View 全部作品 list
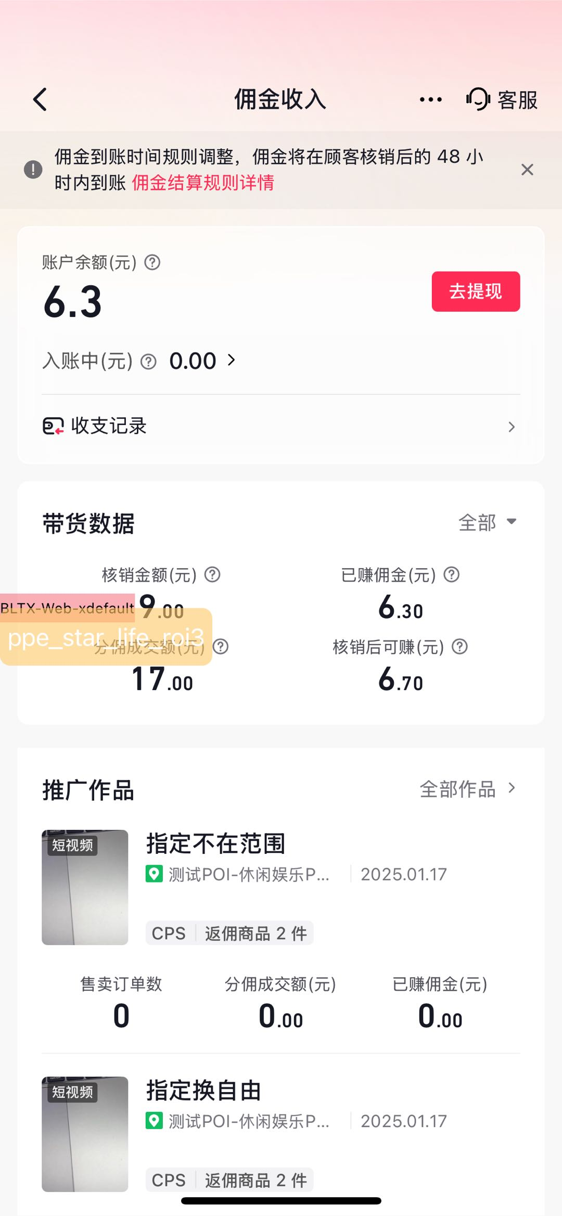 468,789
